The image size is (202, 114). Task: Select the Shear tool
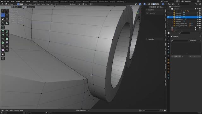[3, 50]
